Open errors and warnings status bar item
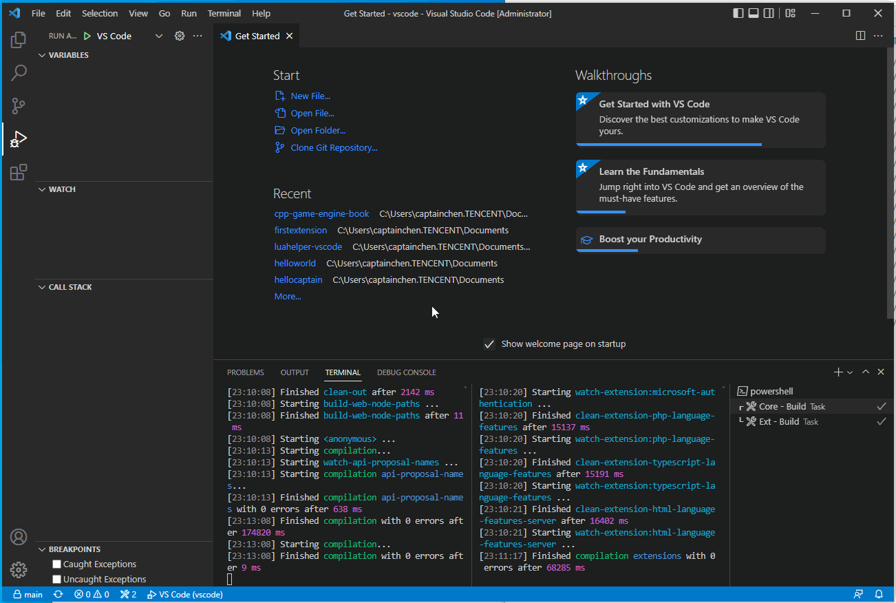 click(92, 595)
